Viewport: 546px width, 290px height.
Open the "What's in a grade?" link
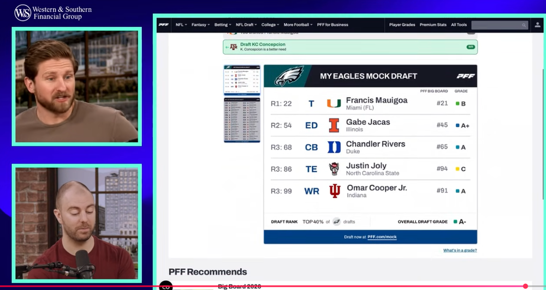click(x=460, y=250)
